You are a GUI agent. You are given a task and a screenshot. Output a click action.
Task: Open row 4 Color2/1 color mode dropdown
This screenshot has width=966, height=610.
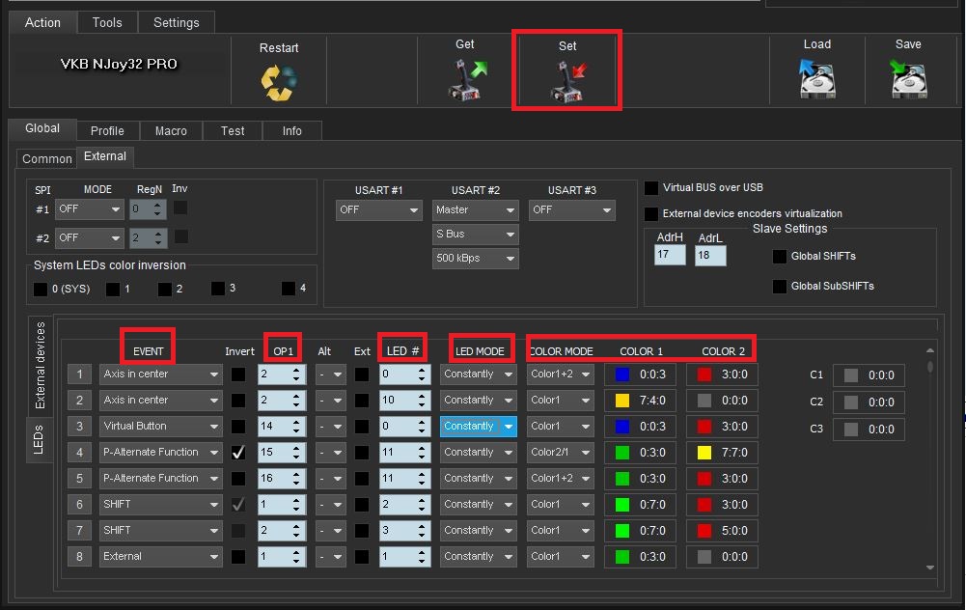tap(560, 452)
